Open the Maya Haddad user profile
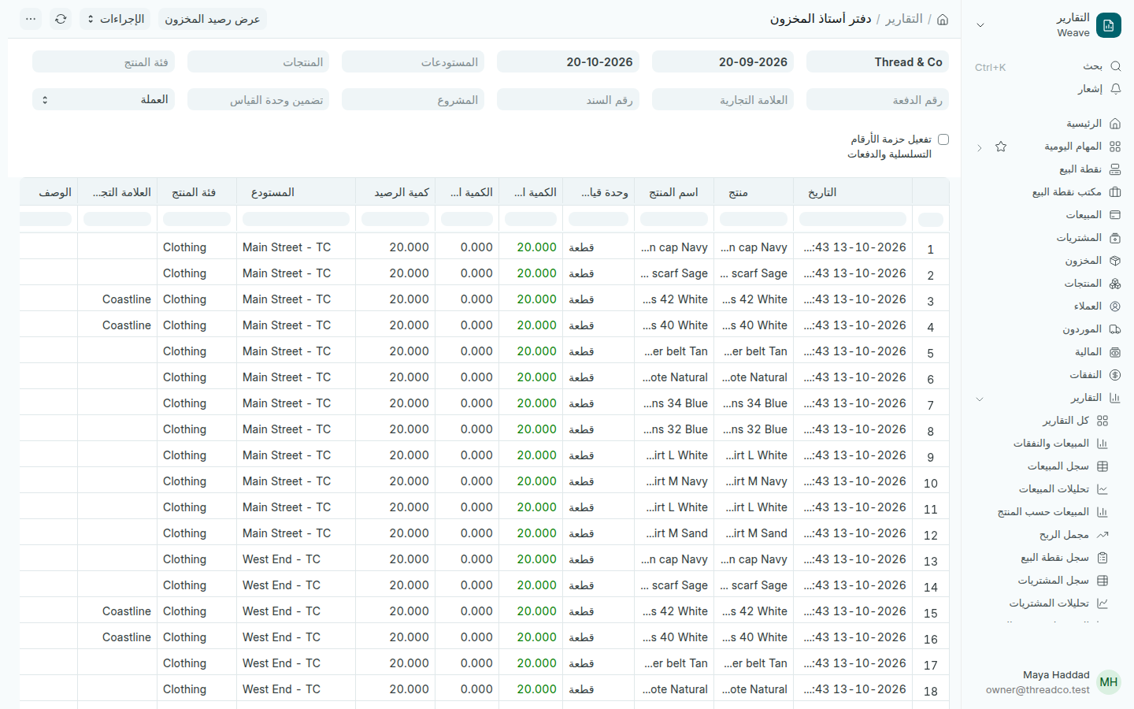 pos(1047,682)
